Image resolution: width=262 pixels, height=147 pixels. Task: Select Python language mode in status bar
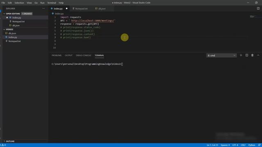(x=252, y=145)
